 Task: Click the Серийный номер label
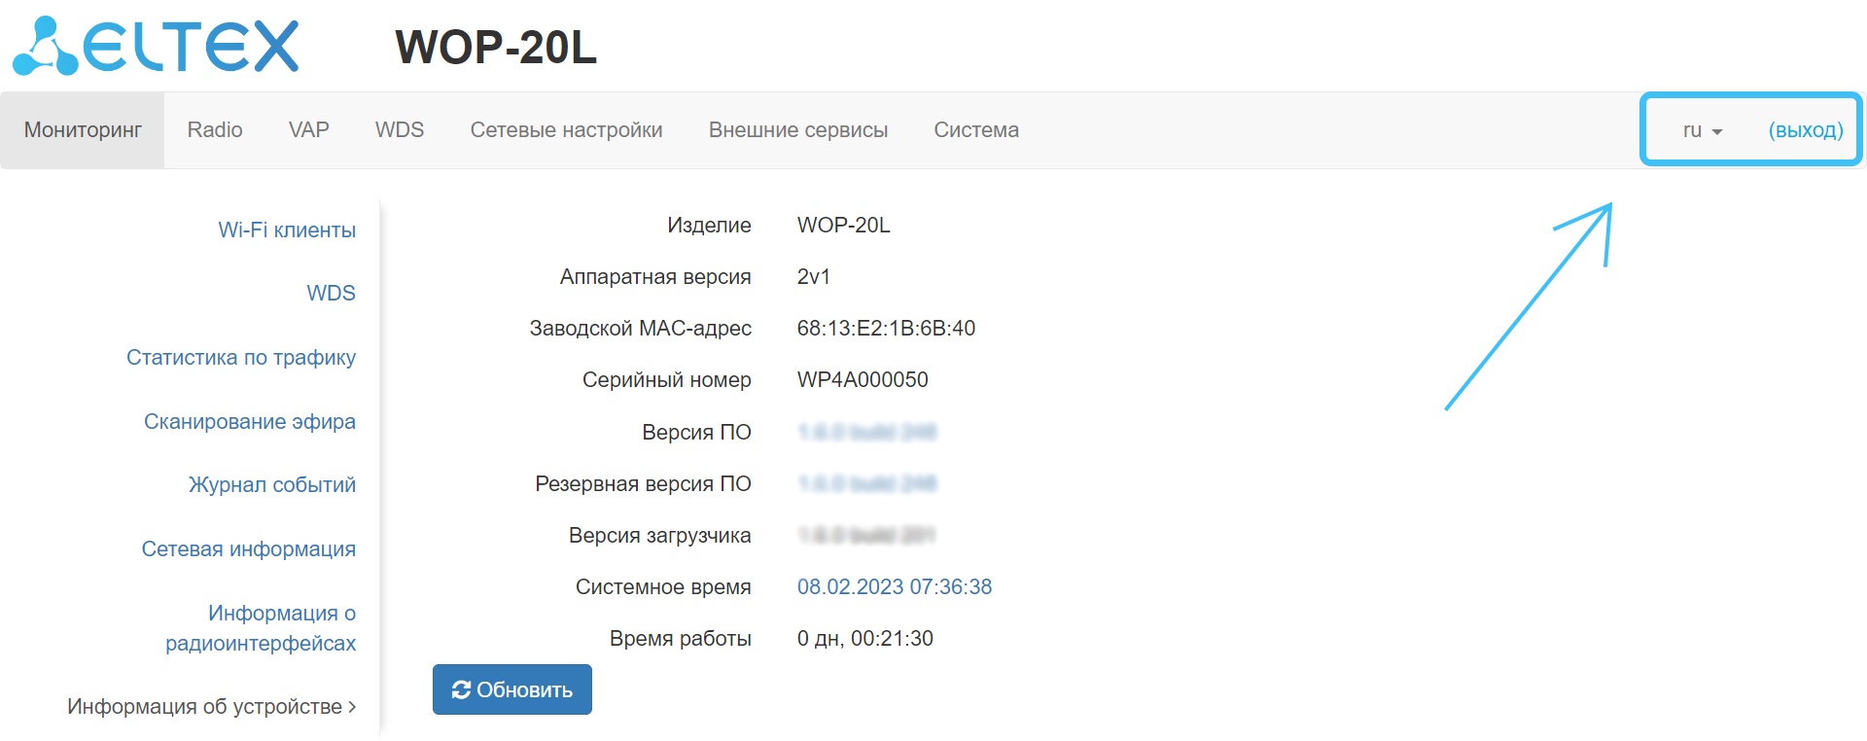[x=667, y=380]
